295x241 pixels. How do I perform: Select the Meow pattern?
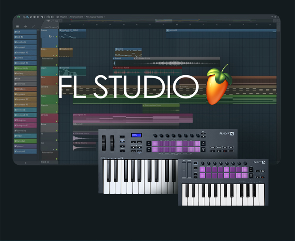point(25,136)
